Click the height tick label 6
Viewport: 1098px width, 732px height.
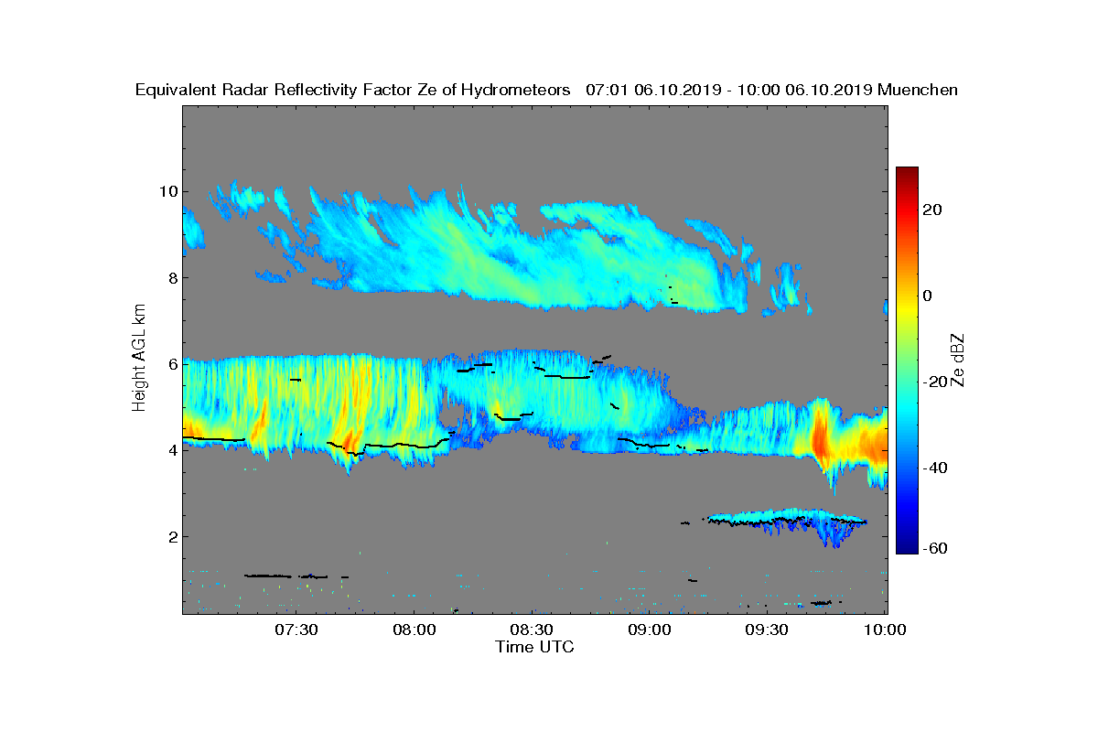[x=172, y=364]
